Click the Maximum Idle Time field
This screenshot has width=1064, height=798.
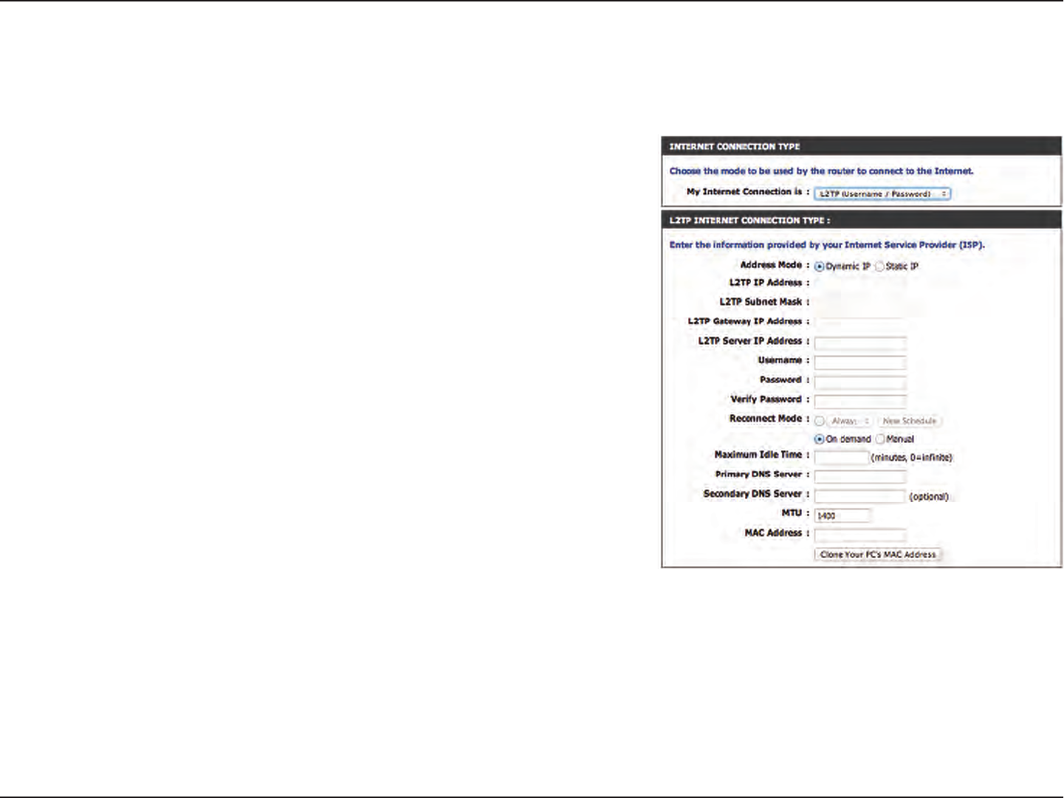click(841, 458)
